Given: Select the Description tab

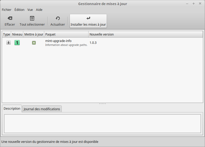Looking at the screenshot, I should [12, 109].
